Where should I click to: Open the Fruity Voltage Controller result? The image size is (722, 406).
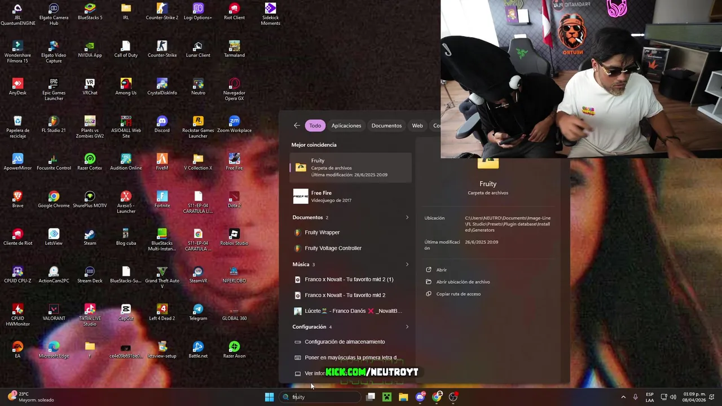point(350,248)
